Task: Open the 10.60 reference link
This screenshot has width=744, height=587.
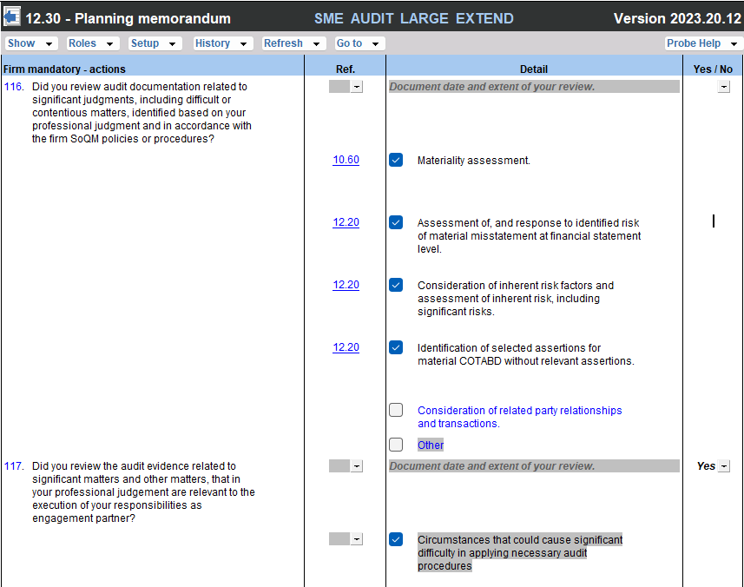Action: point(346,160)
